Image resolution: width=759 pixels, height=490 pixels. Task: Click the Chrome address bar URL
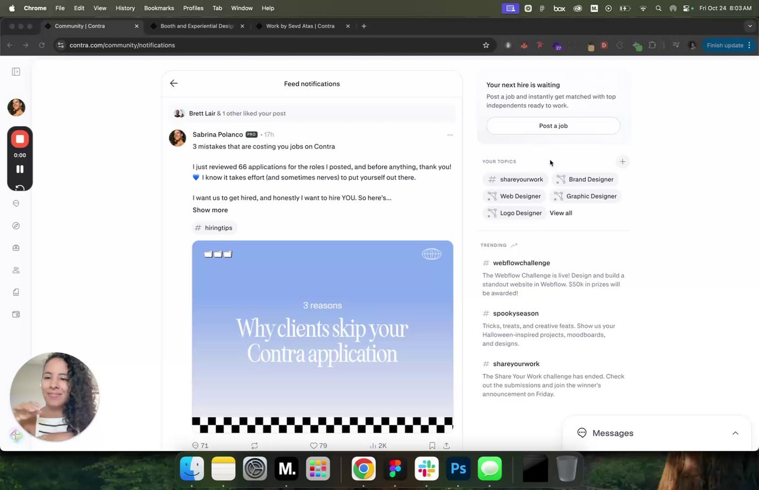122,45
